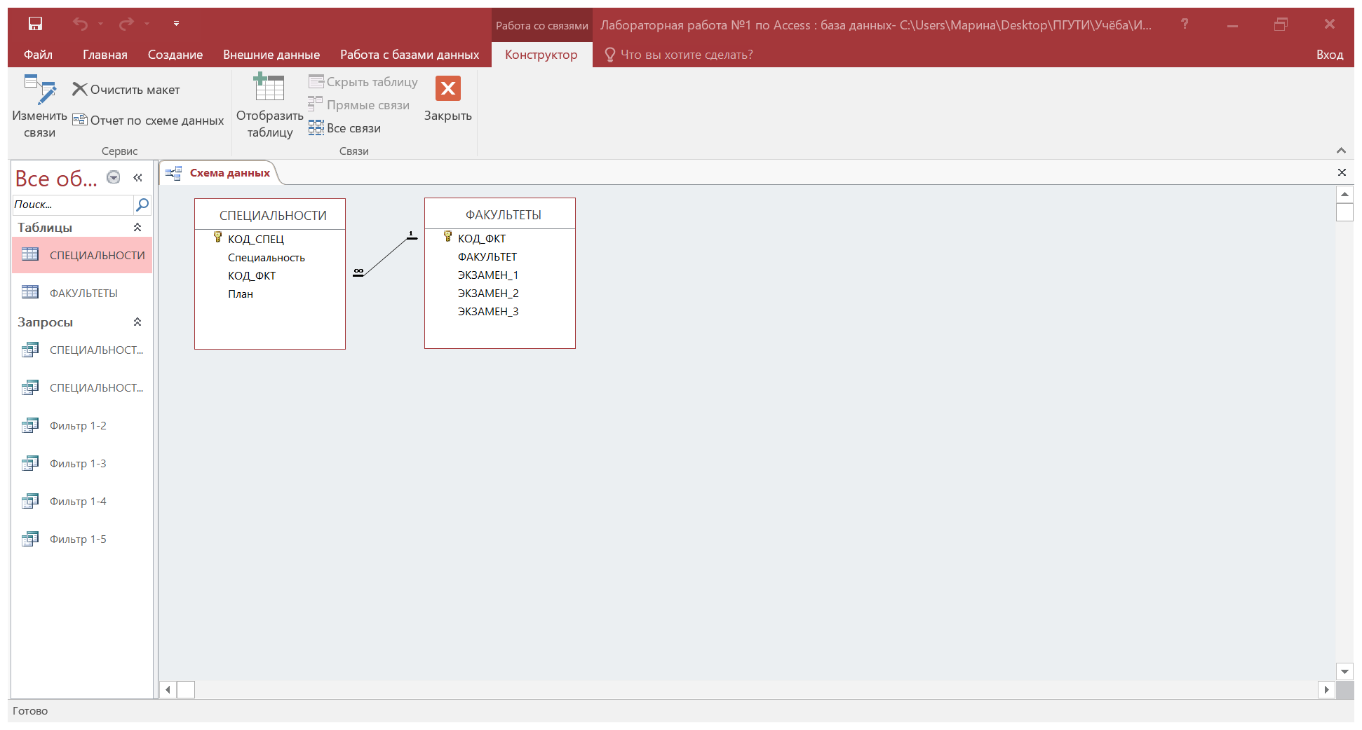The width and height of the screenshot is (1362, 730).
Task: Collapse the Запросы group in navigation pane
Action: [x=137, y=322]
